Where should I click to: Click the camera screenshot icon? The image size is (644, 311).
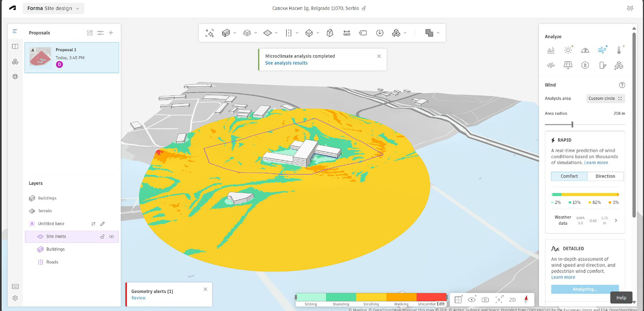pyautogui.click(x=485, y=299)
